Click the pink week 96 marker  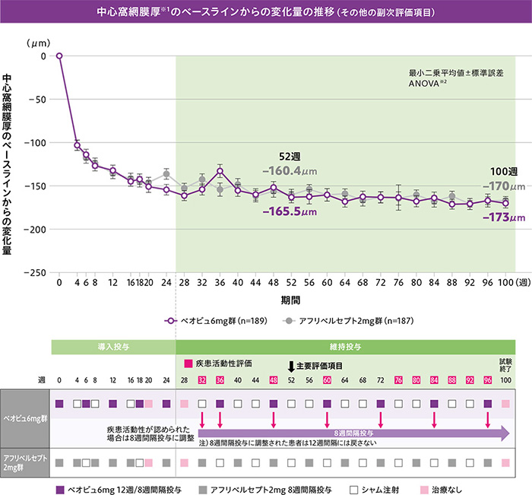pyautogui.click(x=488, y=379)
